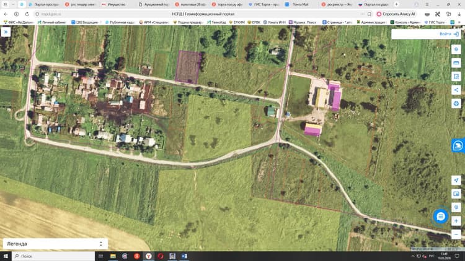Expand the left sidebar with double-chevron button
465x261 pixels.
click(x=6, y=32)
